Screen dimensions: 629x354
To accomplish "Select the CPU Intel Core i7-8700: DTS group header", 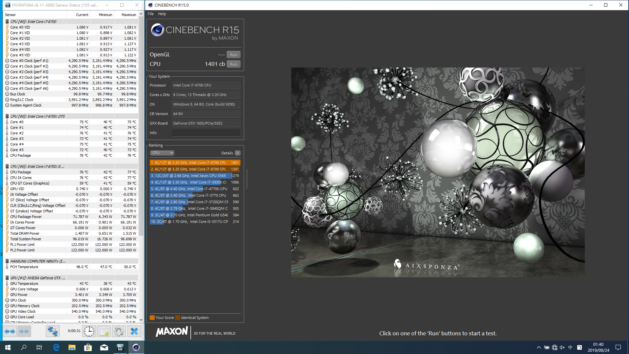I will click(x=71, y=116).
